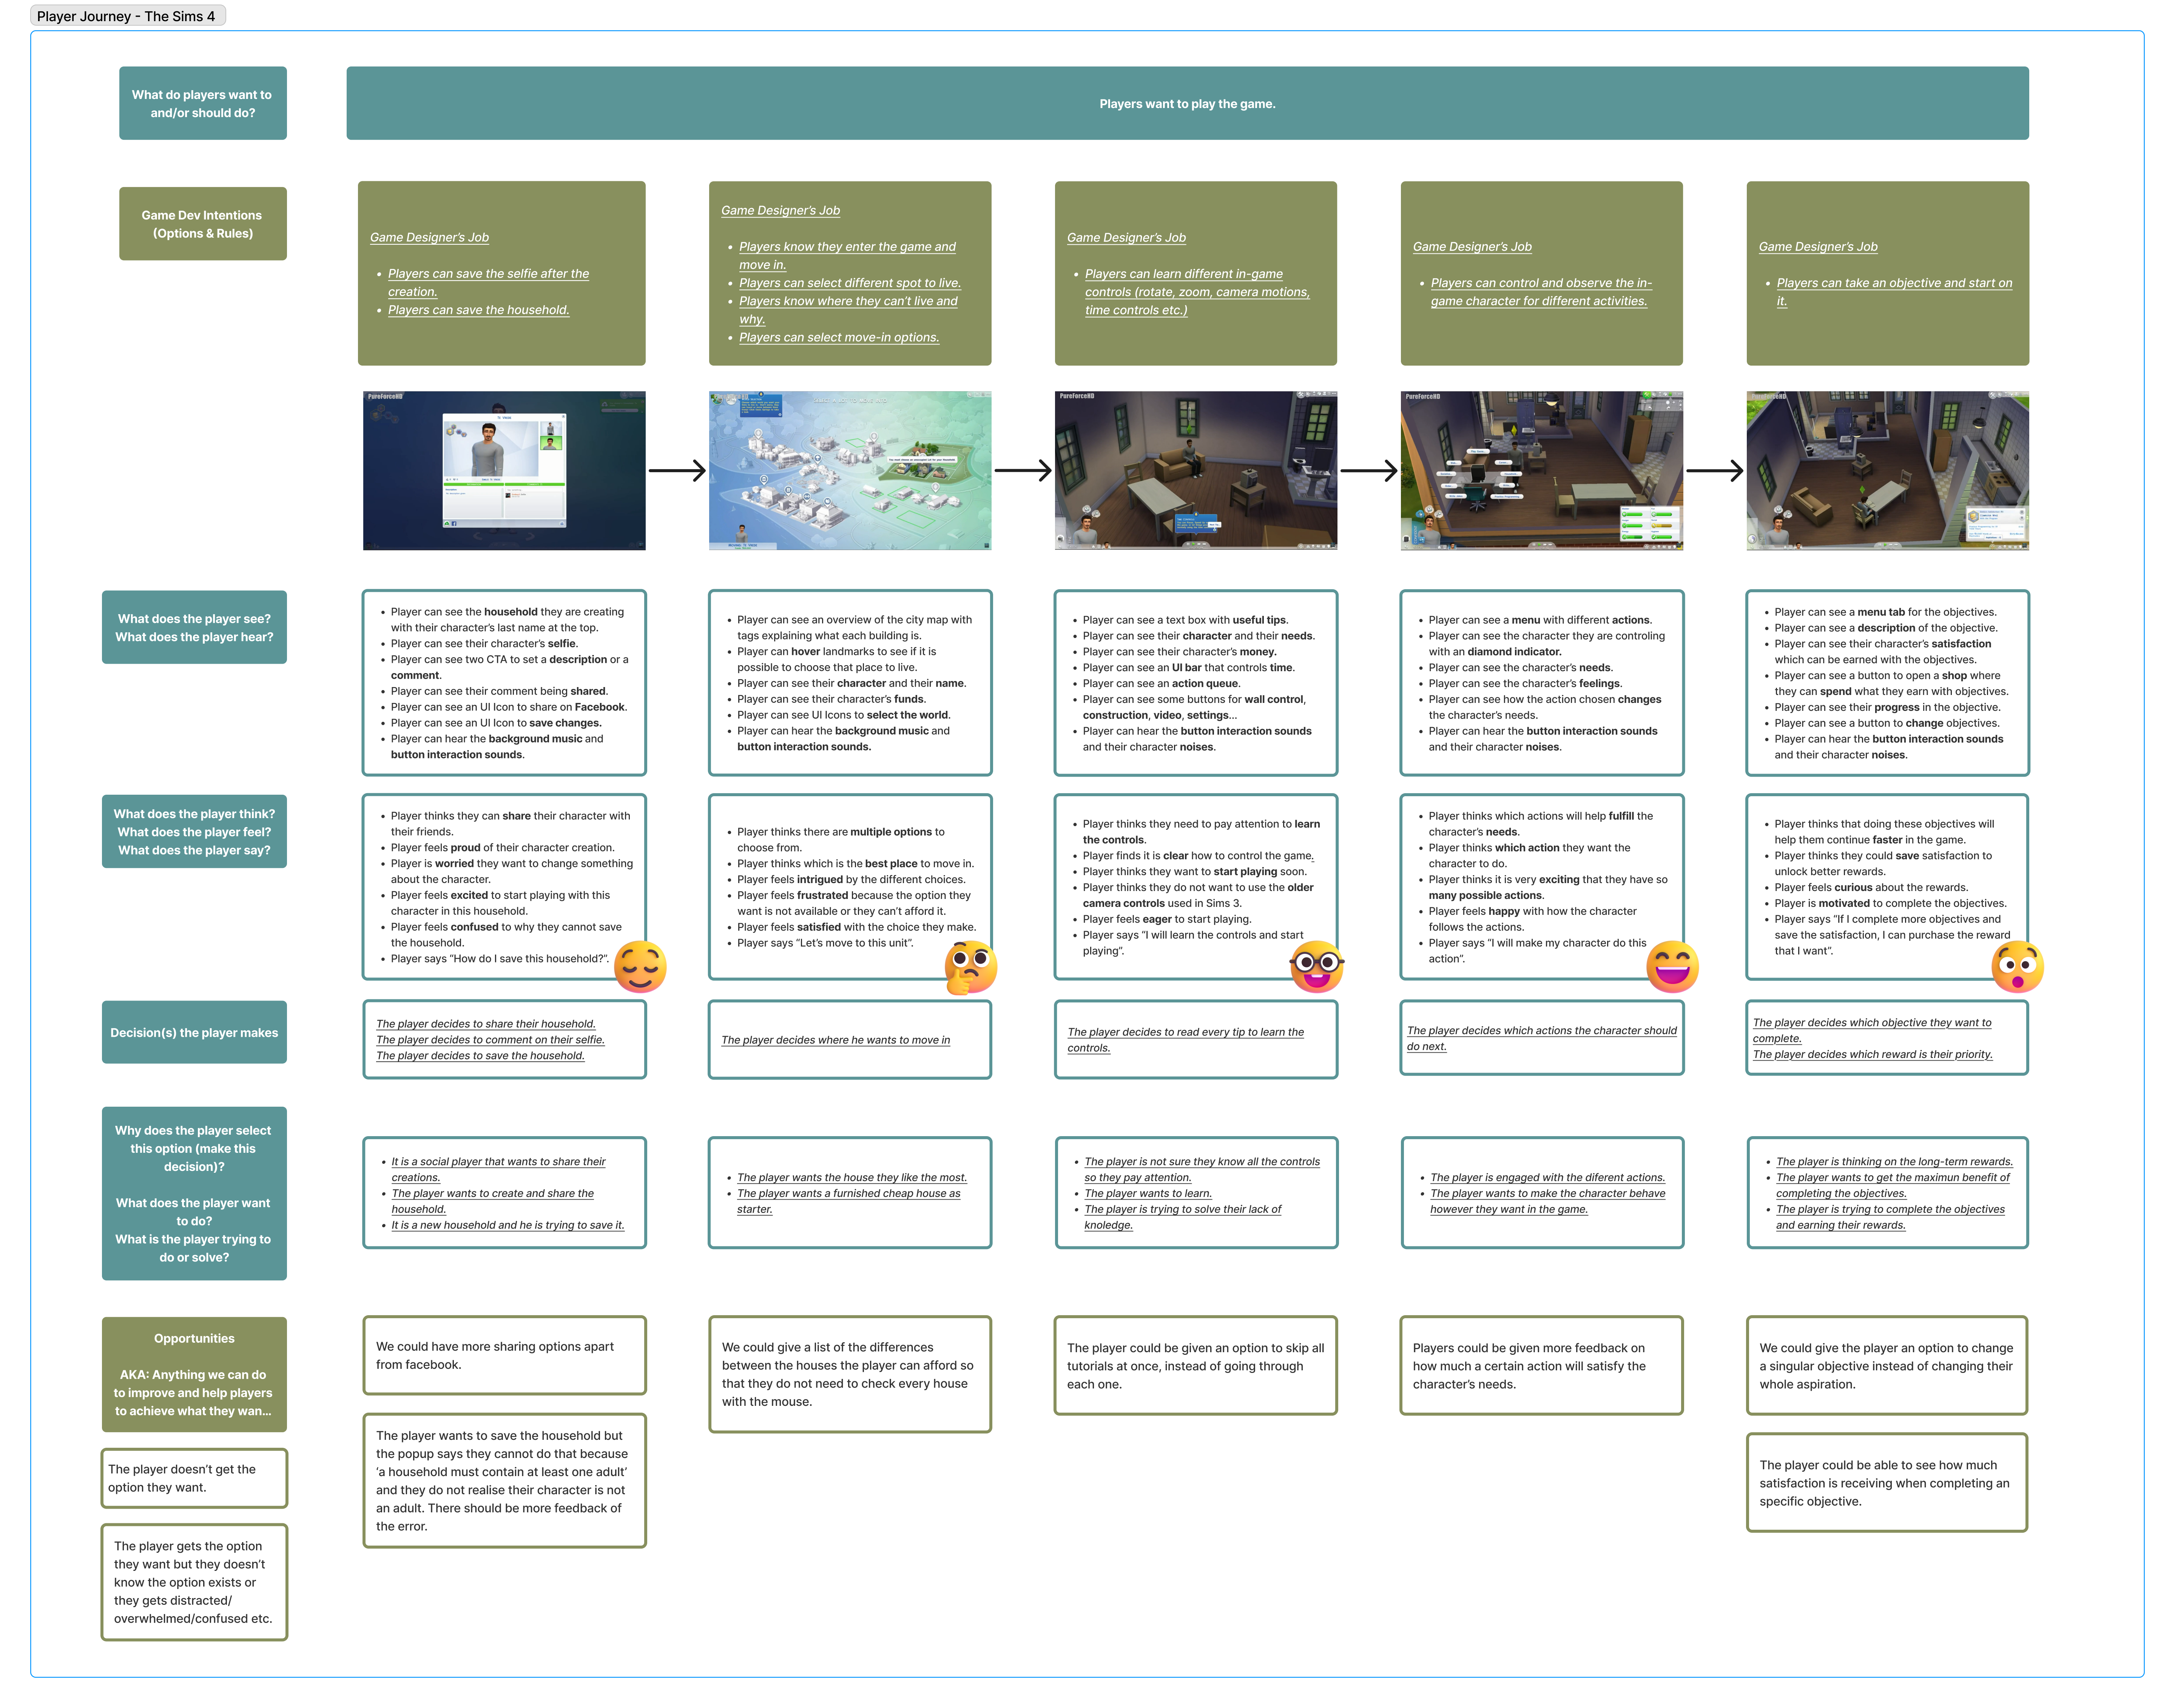Click the grinning laughing emoji sticker

[1672, 966]
